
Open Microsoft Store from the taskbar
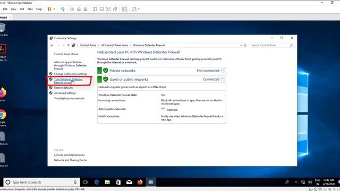pyautogui.click(x=118, y=183)
